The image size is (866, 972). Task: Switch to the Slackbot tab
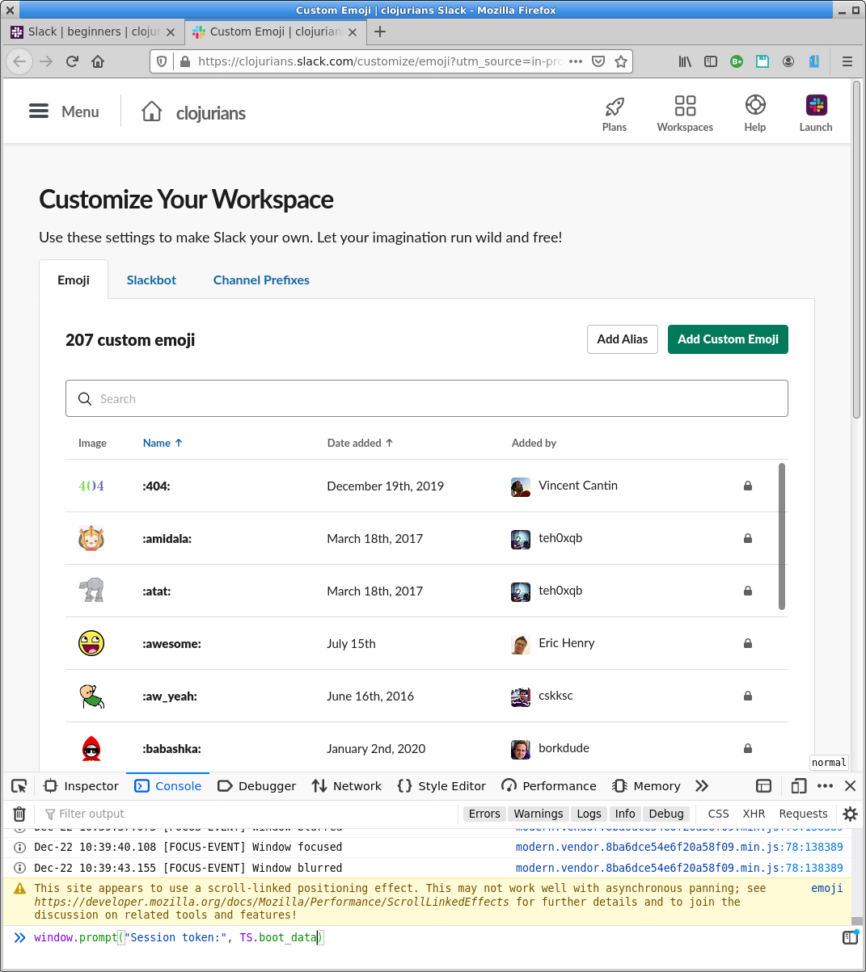coord(151,280)
